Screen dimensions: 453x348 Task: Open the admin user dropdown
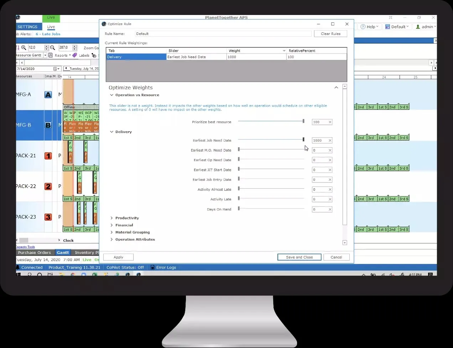tap(425, 27)
